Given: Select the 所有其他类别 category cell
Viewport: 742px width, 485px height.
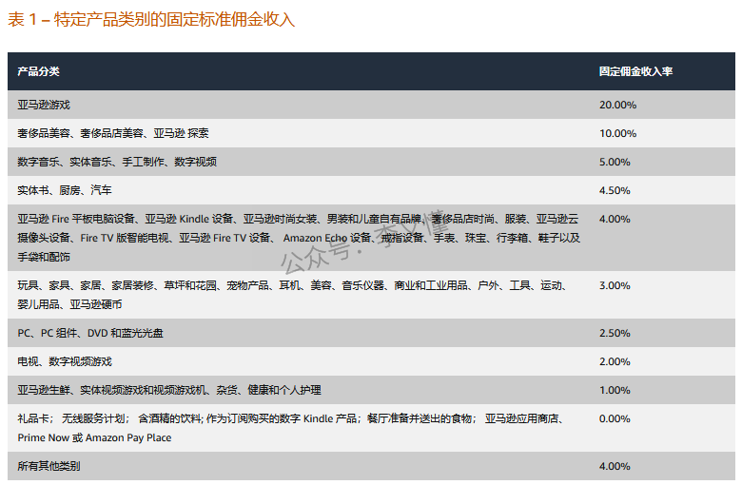Looking at the screenshot, I should click(x=49, y=466).
